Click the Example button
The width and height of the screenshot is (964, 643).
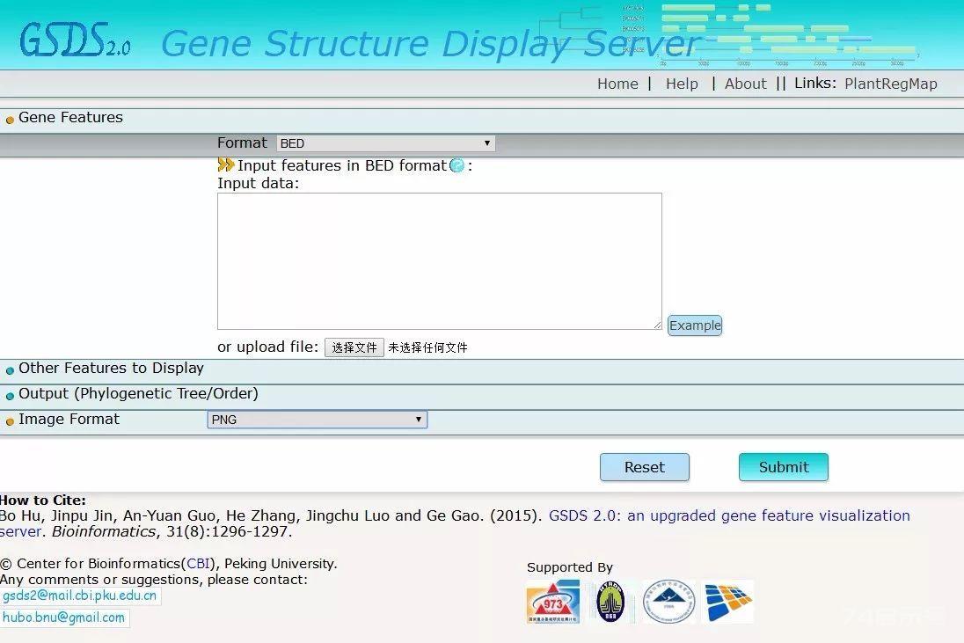tap(695, 325)
